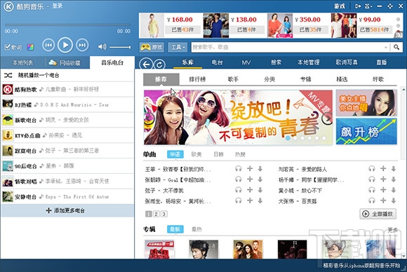Adjust the volume slider
The image size is (407, 272).
click(120, 47)
